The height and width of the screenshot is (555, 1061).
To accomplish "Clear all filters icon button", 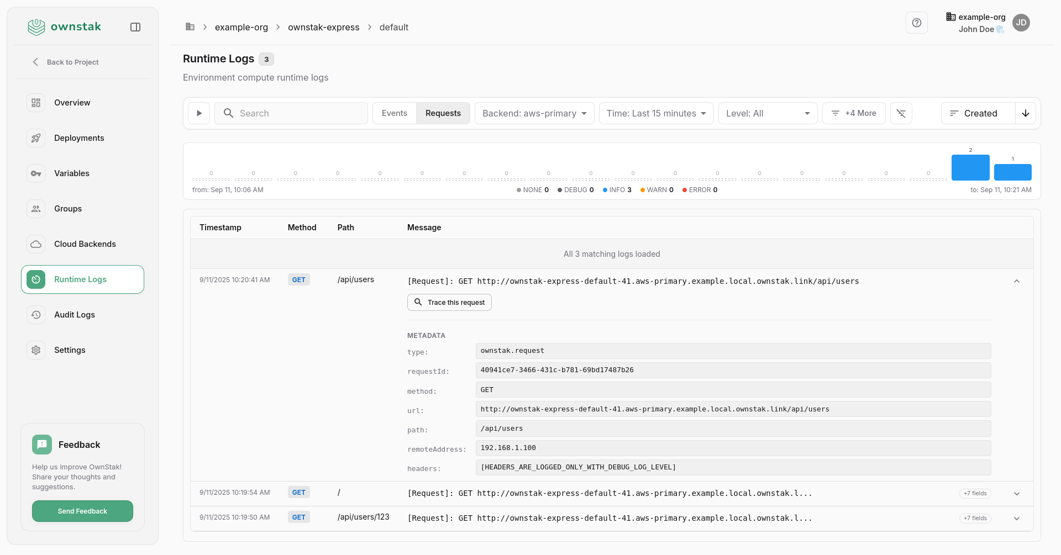I will tap(901, 113).
